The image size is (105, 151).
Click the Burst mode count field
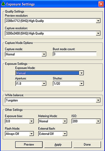point(75,54)
